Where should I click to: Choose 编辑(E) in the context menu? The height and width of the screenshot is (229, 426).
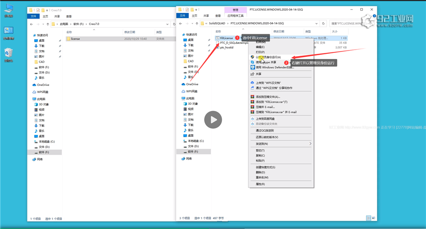260,47
